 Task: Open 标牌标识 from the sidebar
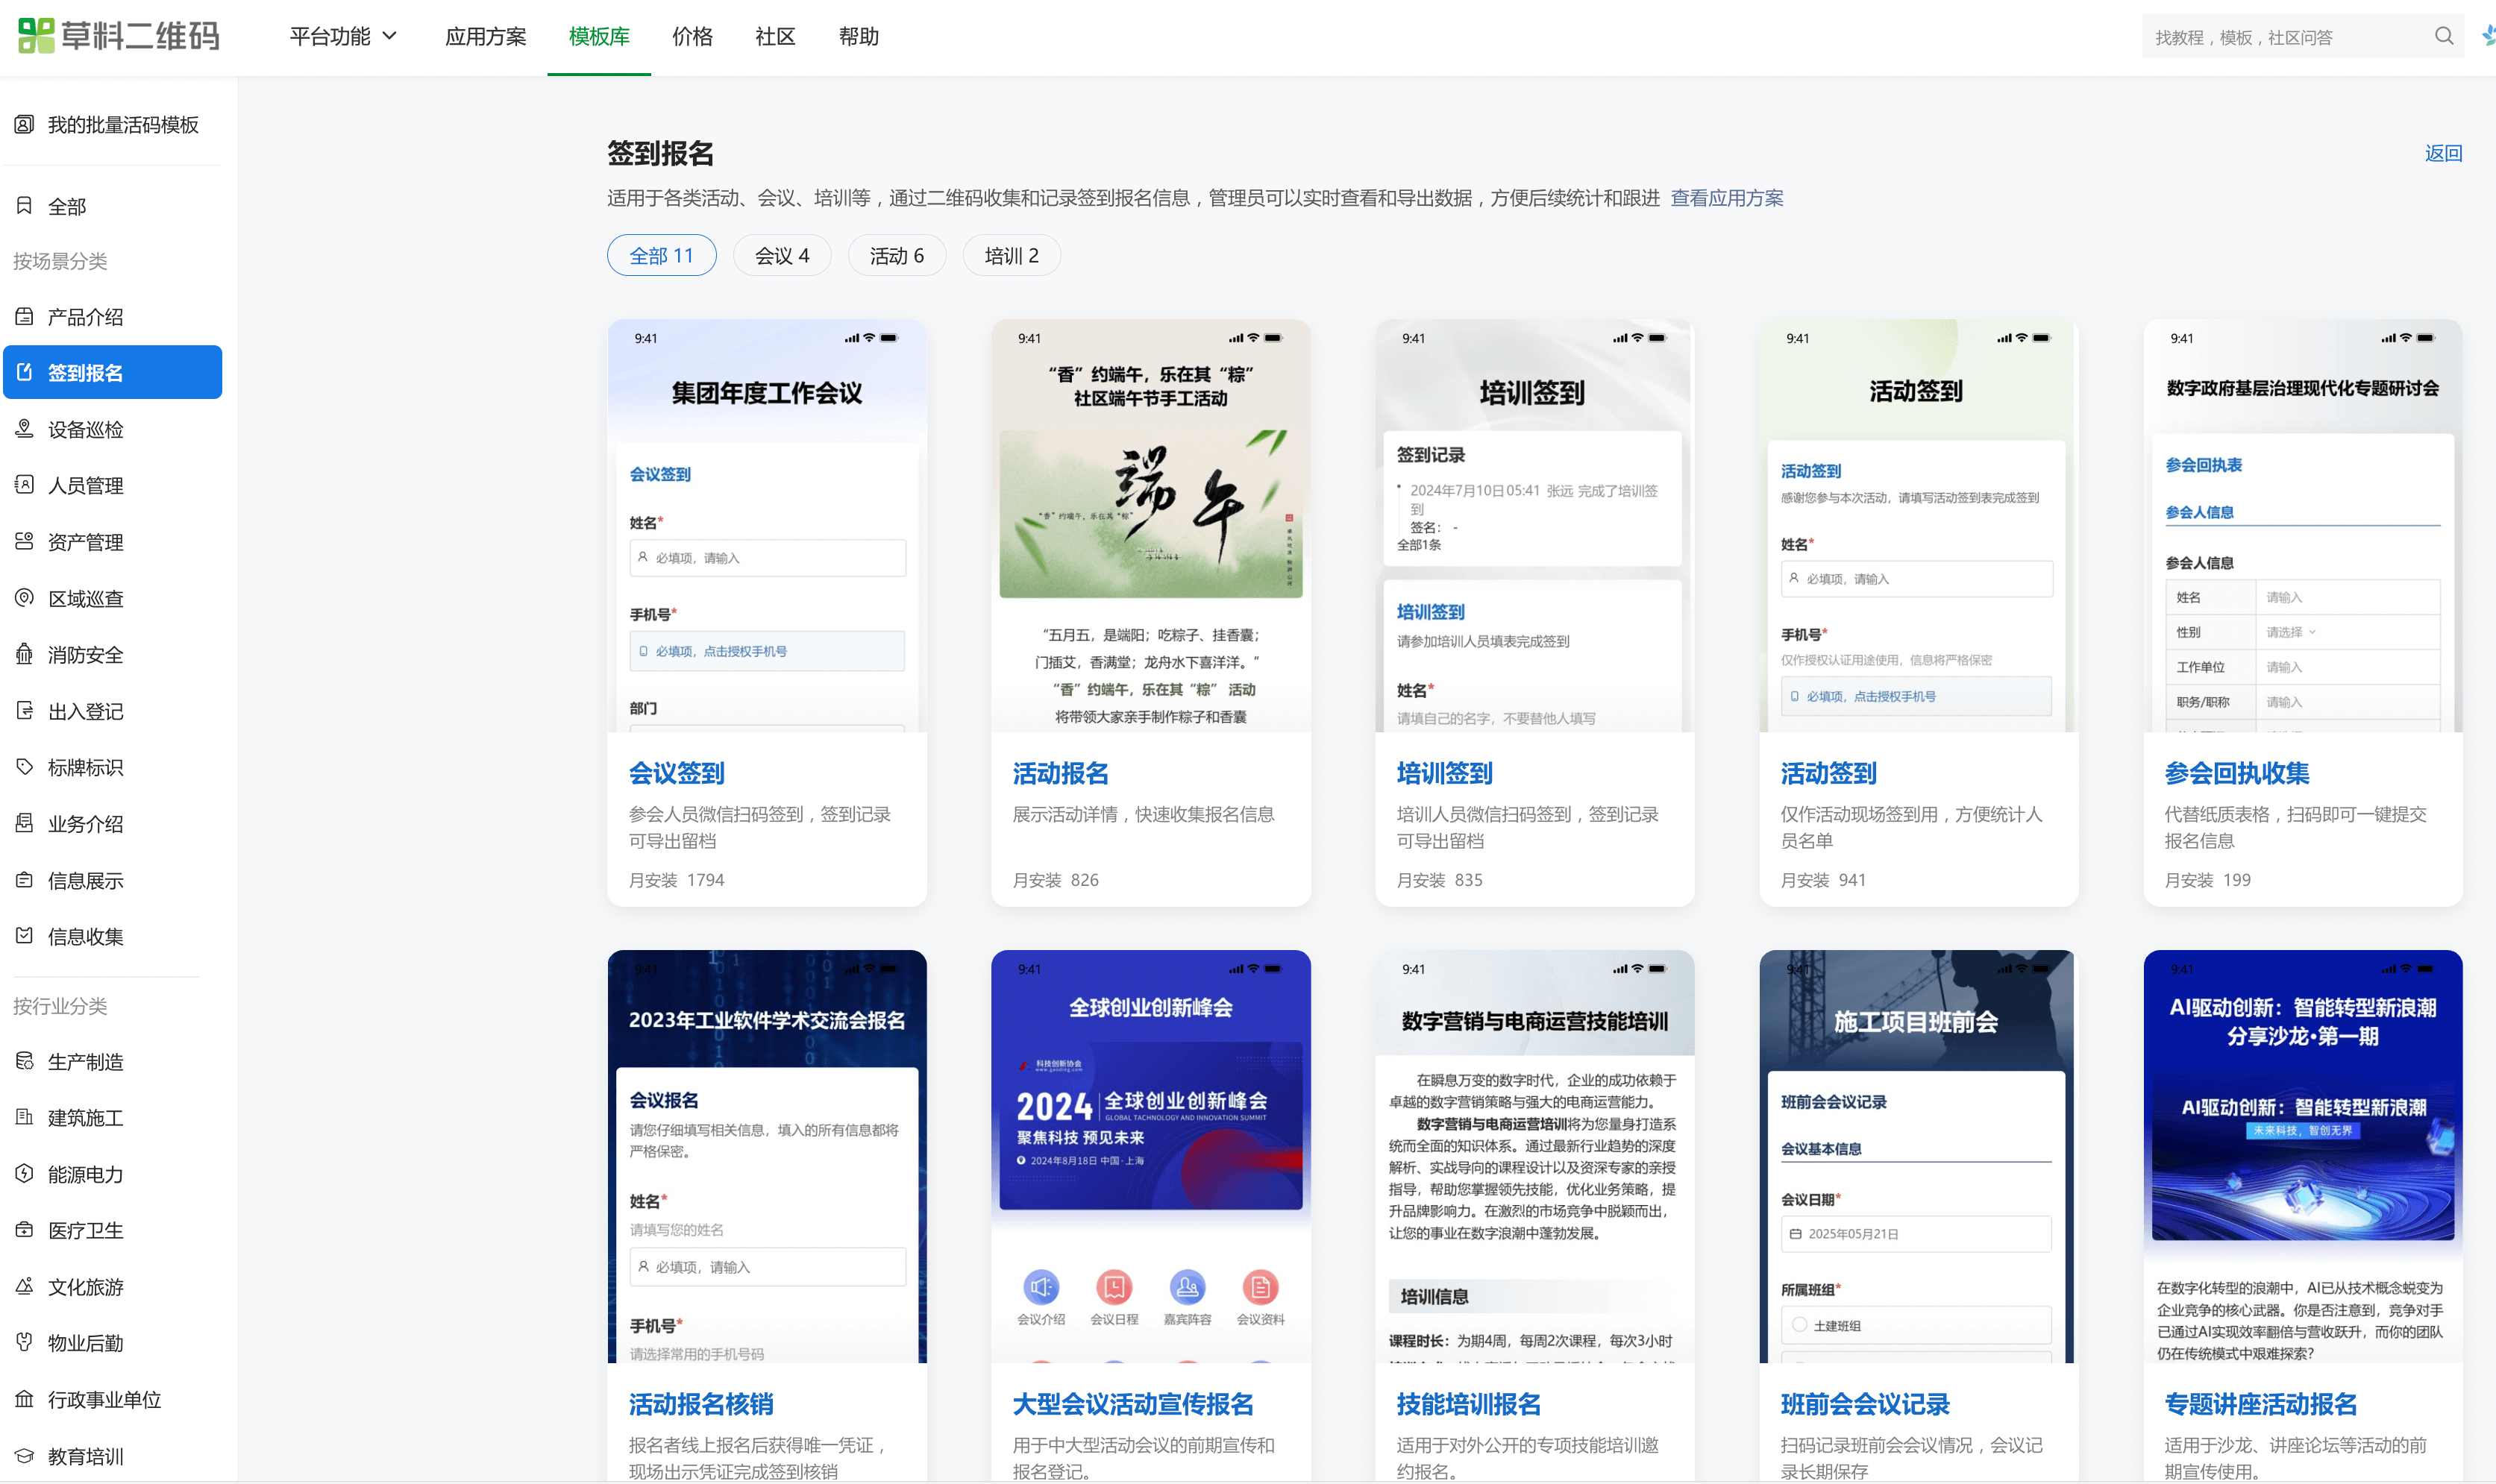coord(85,767)
